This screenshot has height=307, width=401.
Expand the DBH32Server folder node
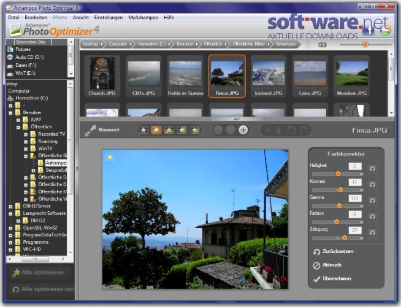(10, 206)
